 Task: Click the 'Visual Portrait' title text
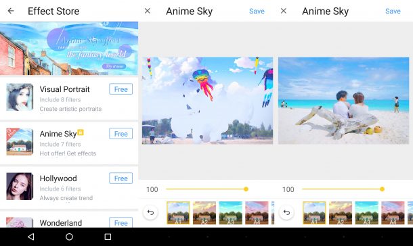tap(64, 89)
